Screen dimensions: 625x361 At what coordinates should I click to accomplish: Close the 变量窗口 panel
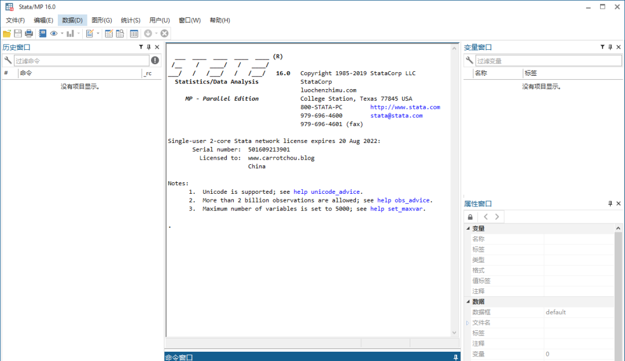[619, 47]
